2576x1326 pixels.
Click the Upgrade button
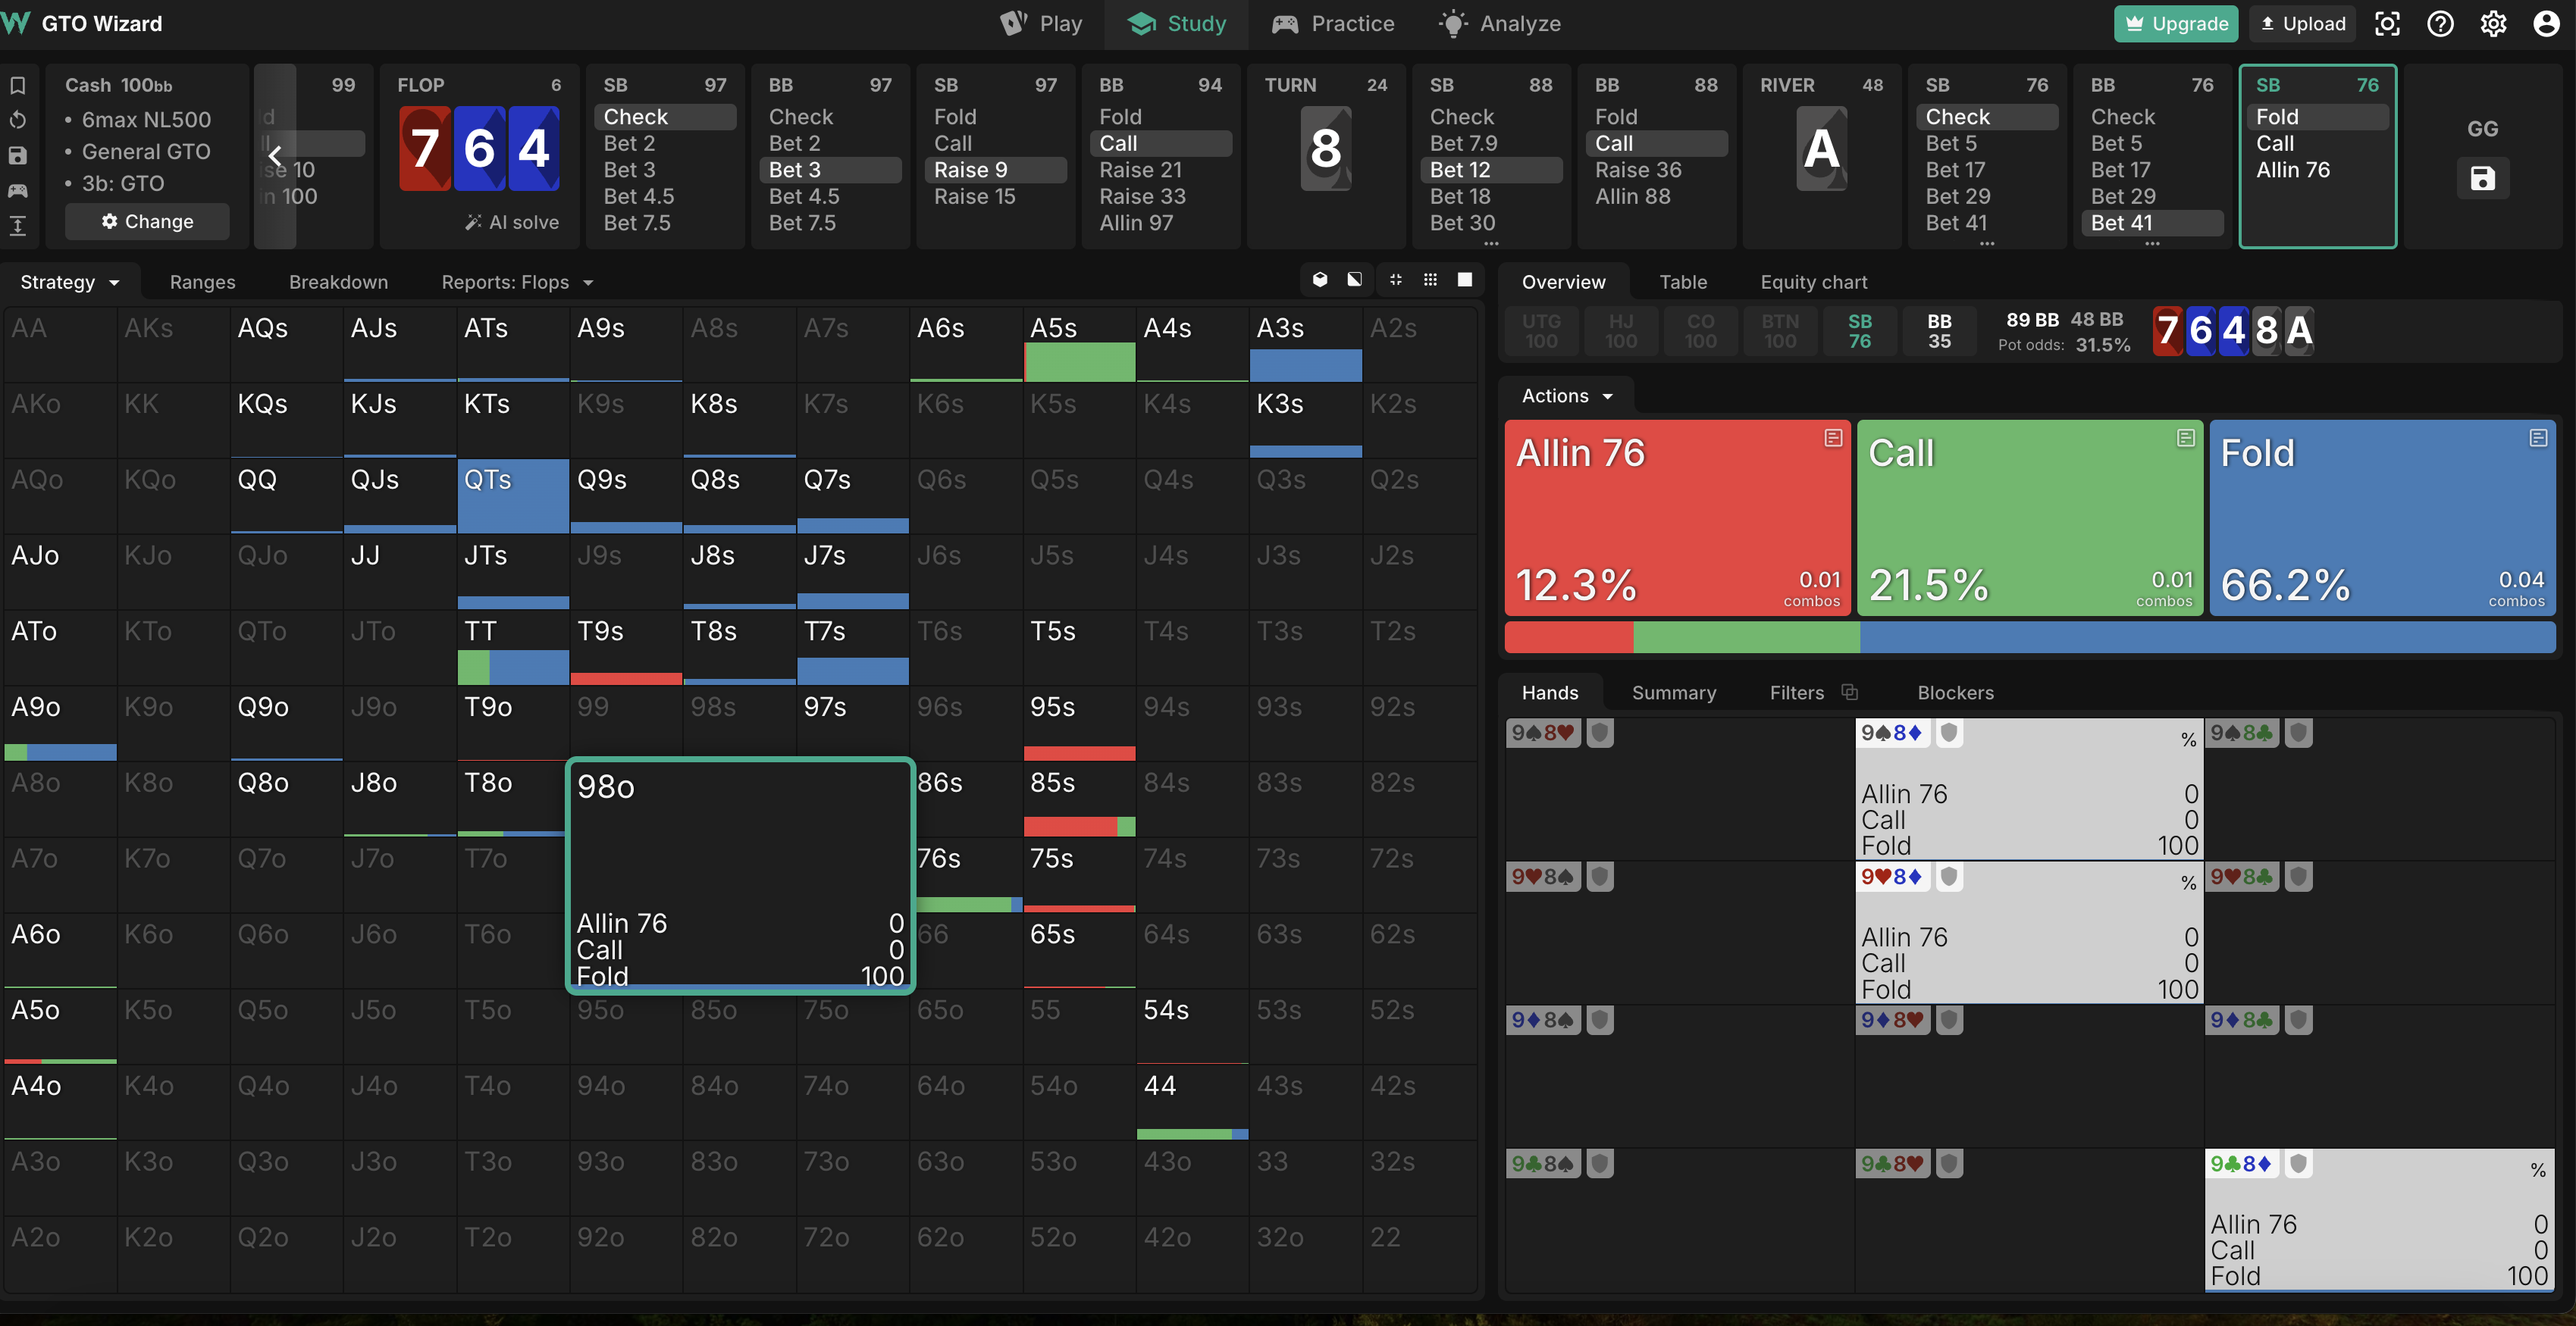click(2176, 24)
